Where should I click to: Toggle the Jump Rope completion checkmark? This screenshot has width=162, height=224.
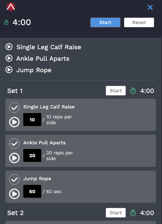(x=14, y=179)
